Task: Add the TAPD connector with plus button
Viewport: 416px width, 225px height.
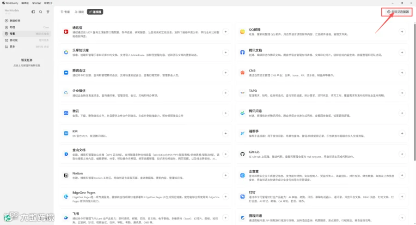Action: tap(402, 93)
